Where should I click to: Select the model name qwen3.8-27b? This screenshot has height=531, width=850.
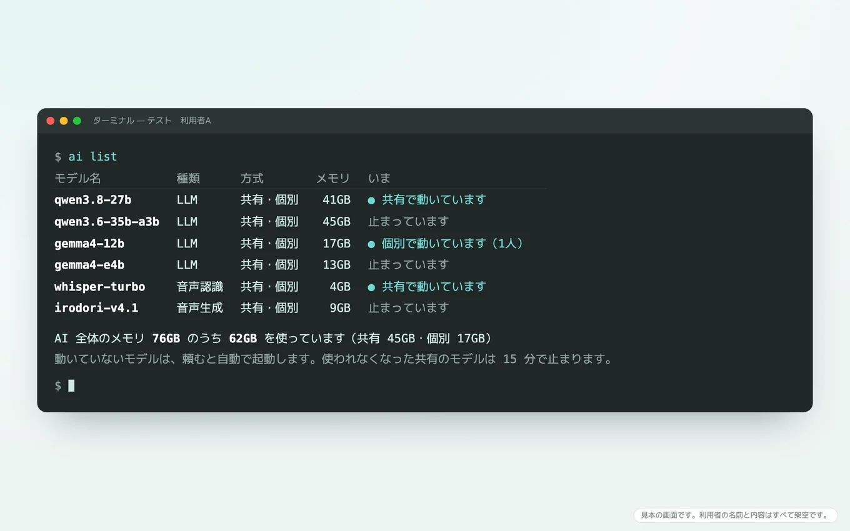click(92, 200)
